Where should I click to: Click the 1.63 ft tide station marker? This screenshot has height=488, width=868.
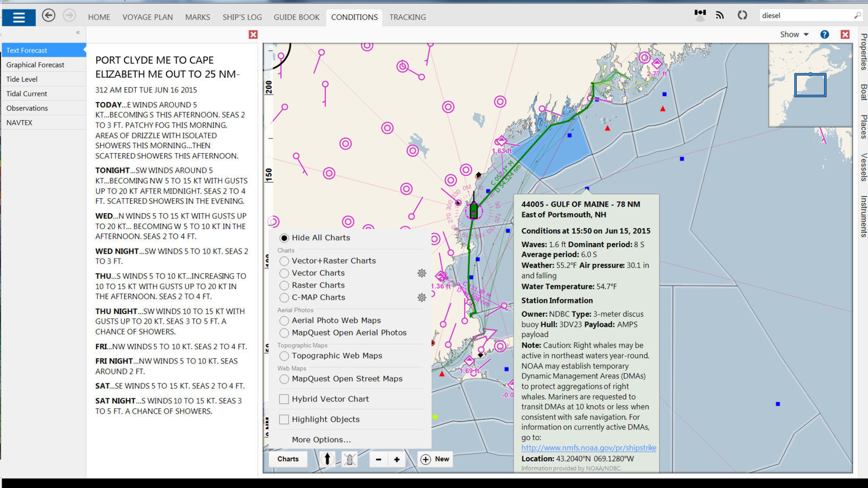tap(501, 141)
